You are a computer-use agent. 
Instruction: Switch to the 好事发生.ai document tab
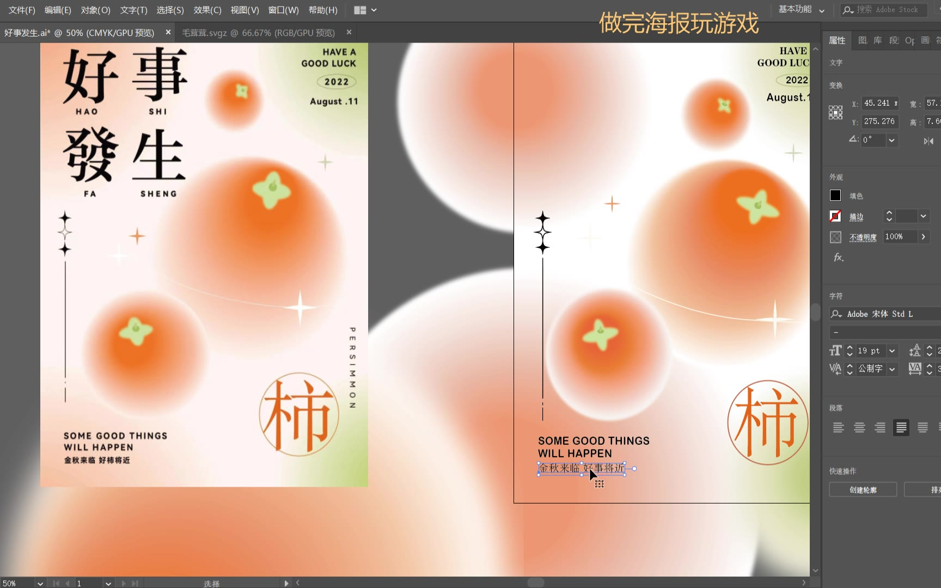point(79,33)
